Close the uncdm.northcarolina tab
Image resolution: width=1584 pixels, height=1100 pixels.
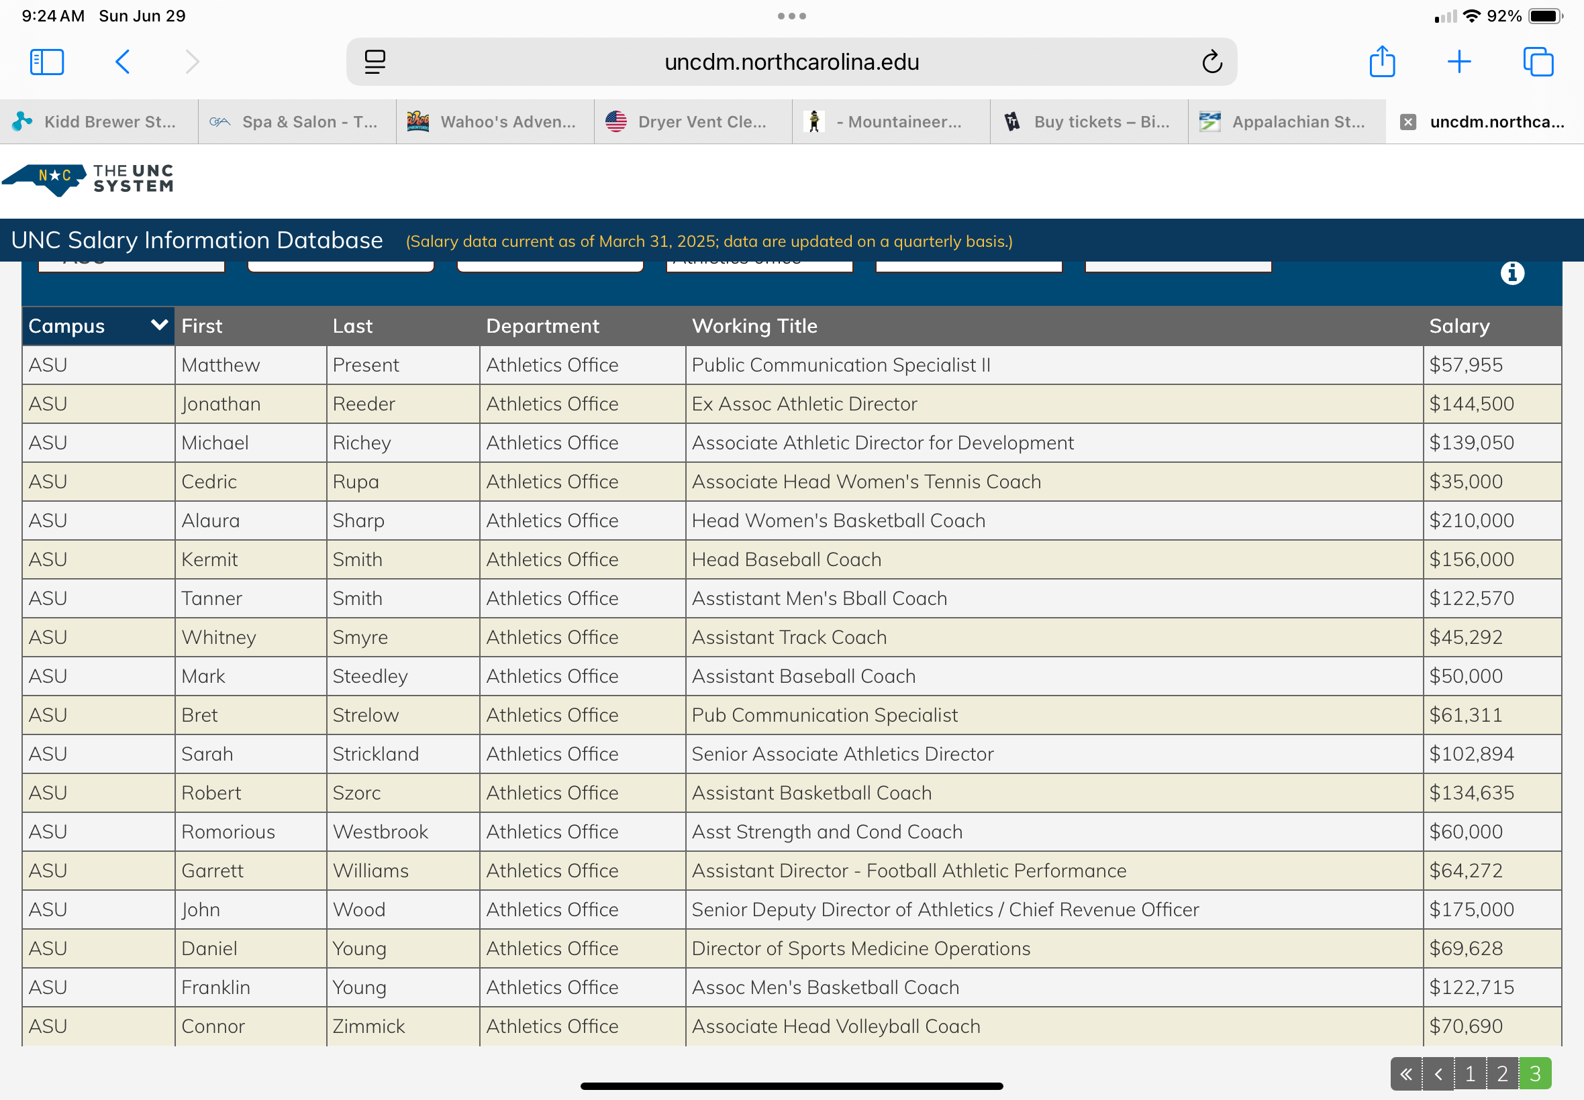pyautogui.click(x=1407, y=122)
